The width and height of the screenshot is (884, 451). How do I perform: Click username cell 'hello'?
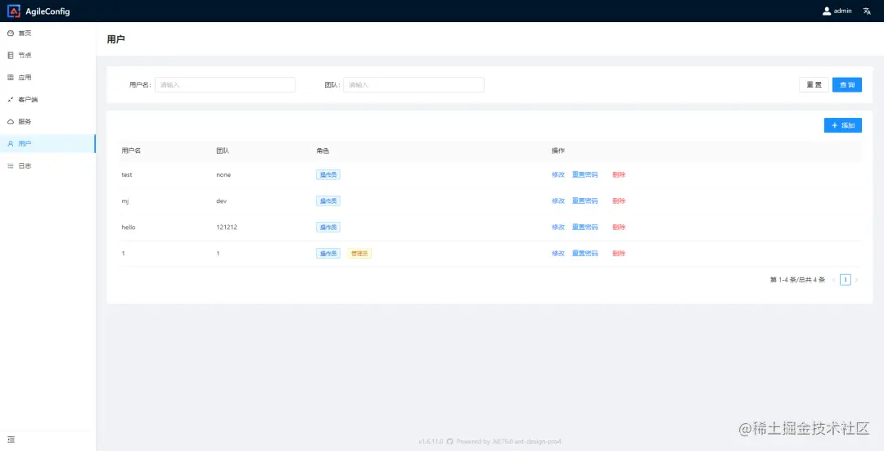tap(129, 228)
